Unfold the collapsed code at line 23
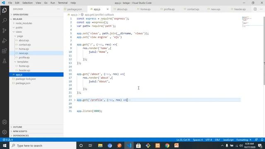 (x=75, y=100)
